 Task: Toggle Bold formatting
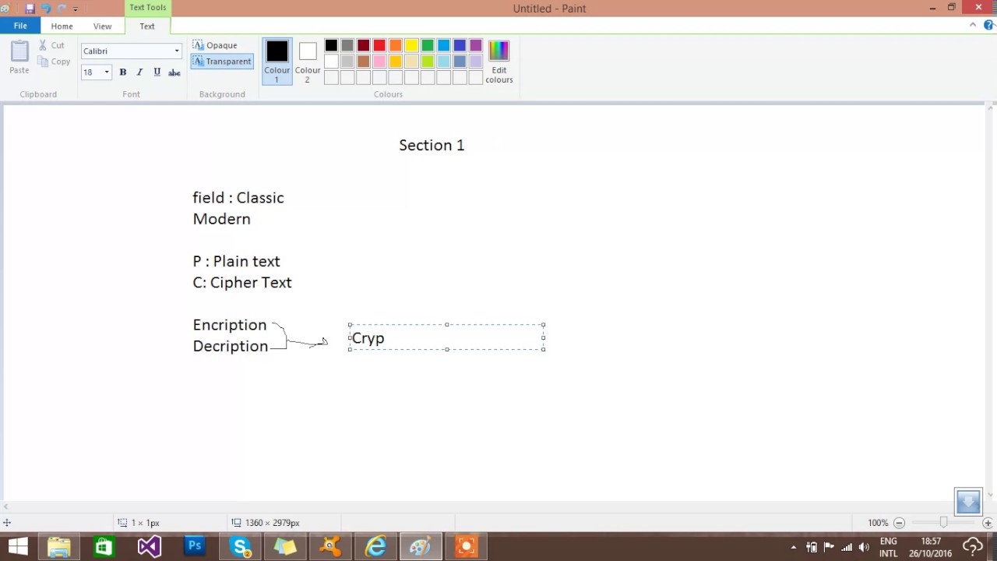(x=122, y=72)
